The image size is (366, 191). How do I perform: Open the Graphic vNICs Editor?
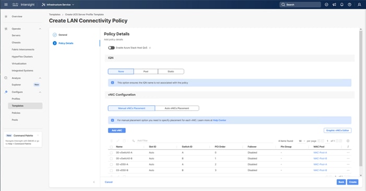point(337,130)
